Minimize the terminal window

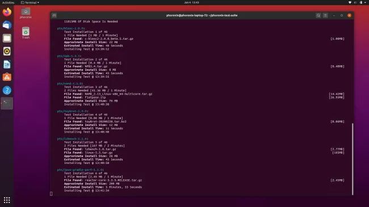[x=334, y=15]
